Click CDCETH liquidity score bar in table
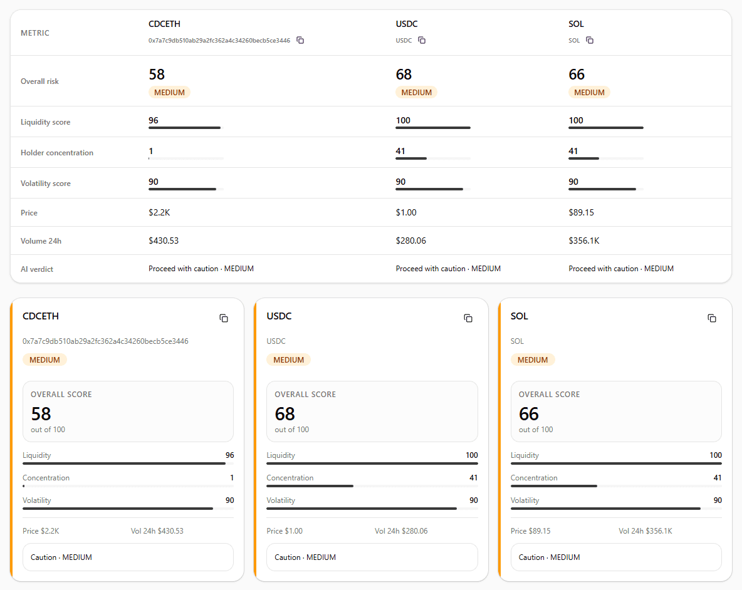 pyautogui.click(x=186, y=128)
